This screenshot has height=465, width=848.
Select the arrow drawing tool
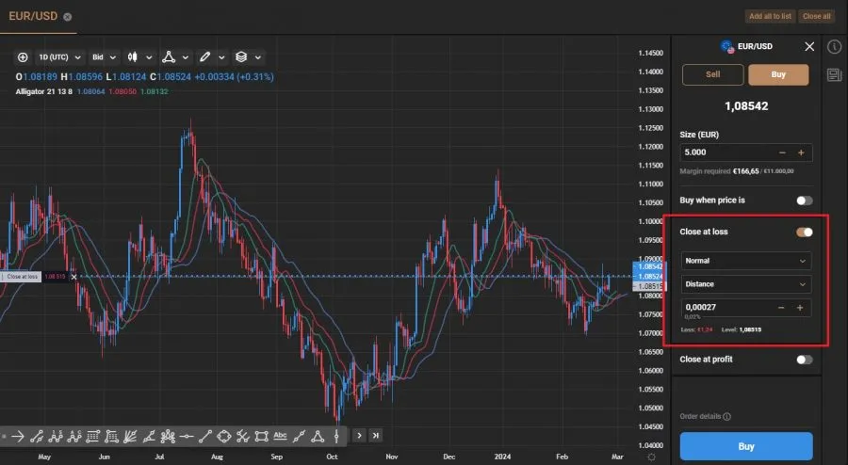click(17, 436)
